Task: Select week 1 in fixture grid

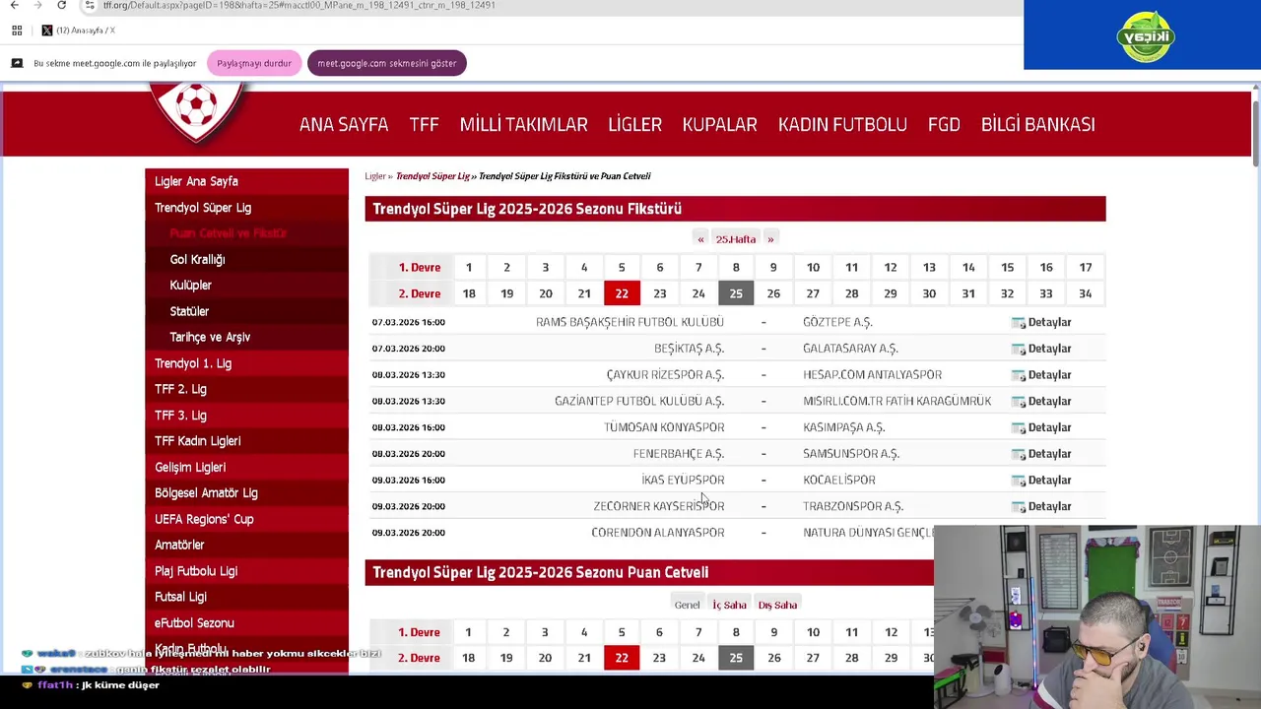Action: point(469,267)
